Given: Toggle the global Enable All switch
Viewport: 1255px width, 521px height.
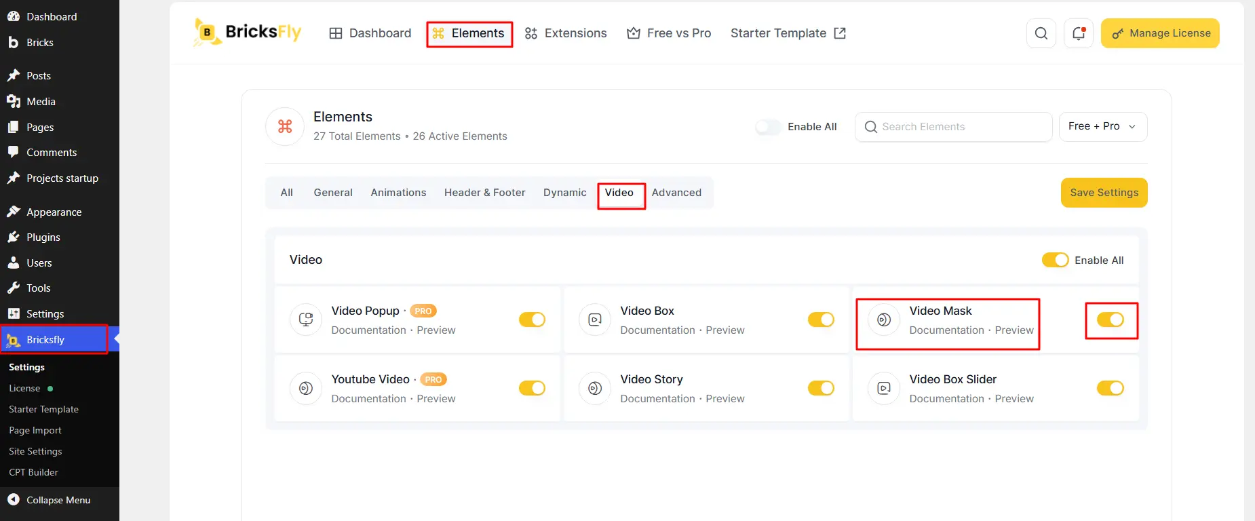Looking at the screenshot, I should (768, 127).
